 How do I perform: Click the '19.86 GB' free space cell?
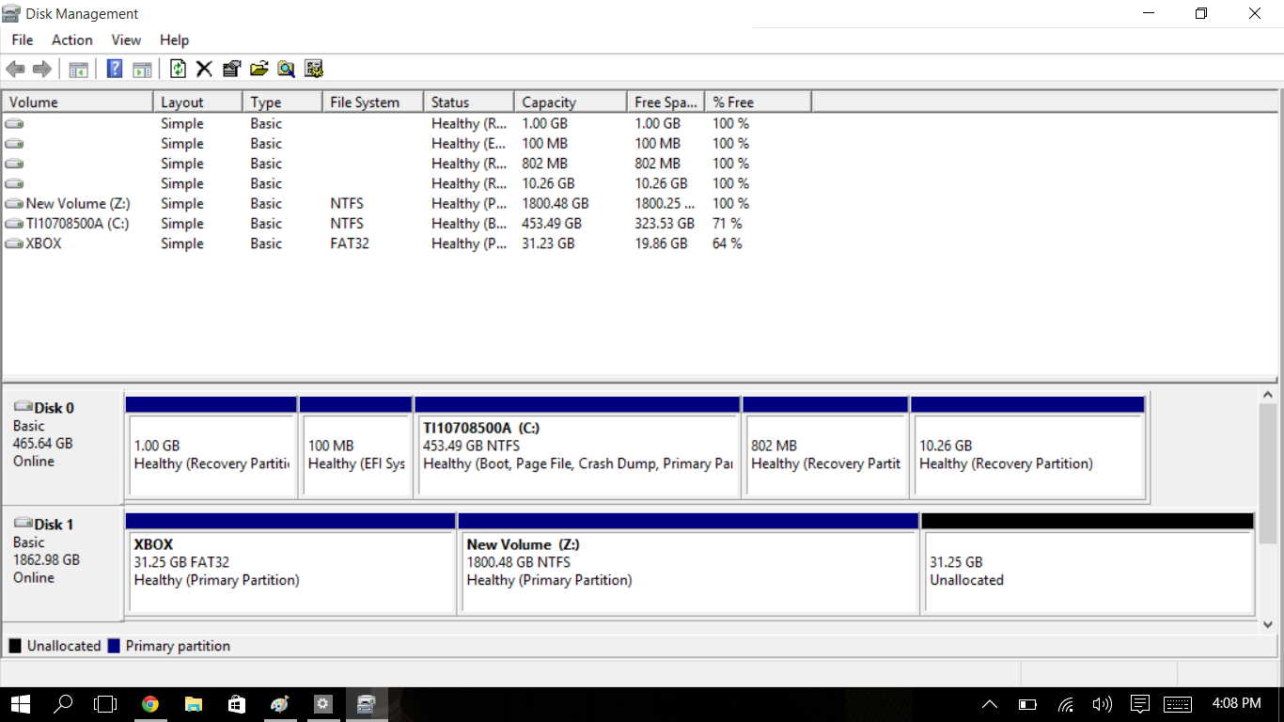[661, 243]
